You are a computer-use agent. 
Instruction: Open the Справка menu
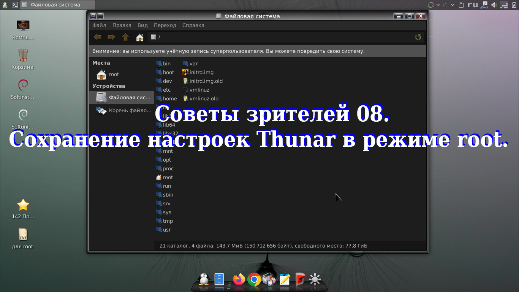click(x=193, y=25)
